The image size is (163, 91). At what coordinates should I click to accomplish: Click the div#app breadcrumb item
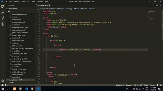coord(69,9)
